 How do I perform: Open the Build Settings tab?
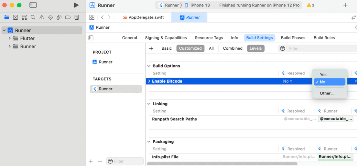coord(260,38)
